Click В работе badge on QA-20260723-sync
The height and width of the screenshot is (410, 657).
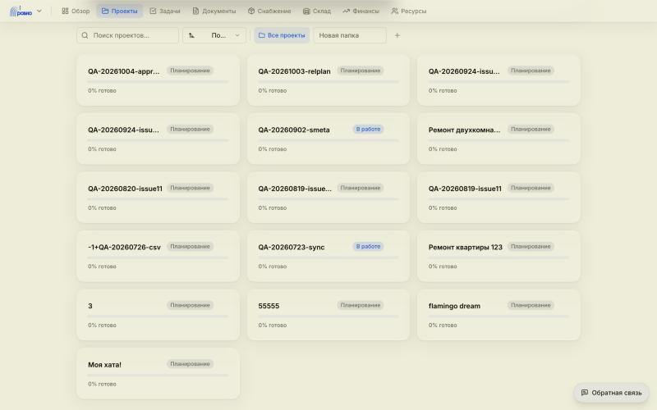tap(368, 247)
